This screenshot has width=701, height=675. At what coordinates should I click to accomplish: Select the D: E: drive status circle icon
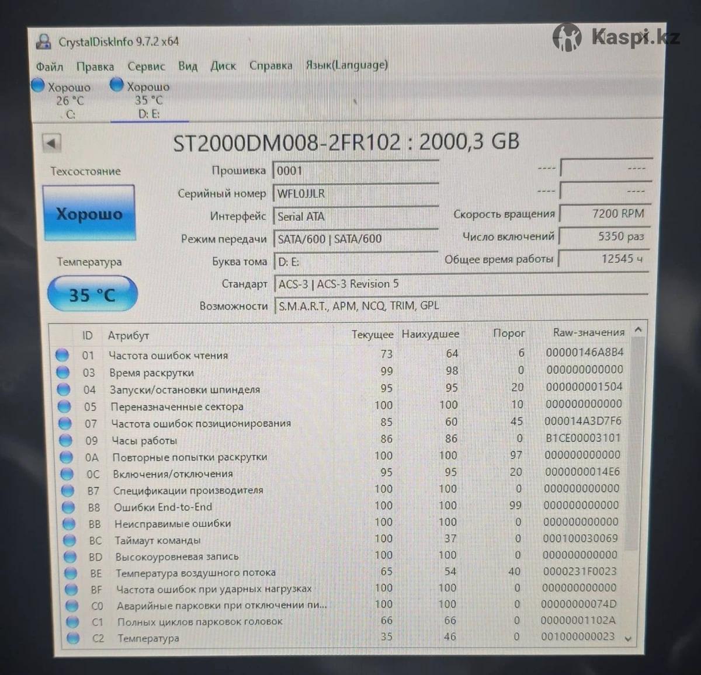[x=117, y=86]
